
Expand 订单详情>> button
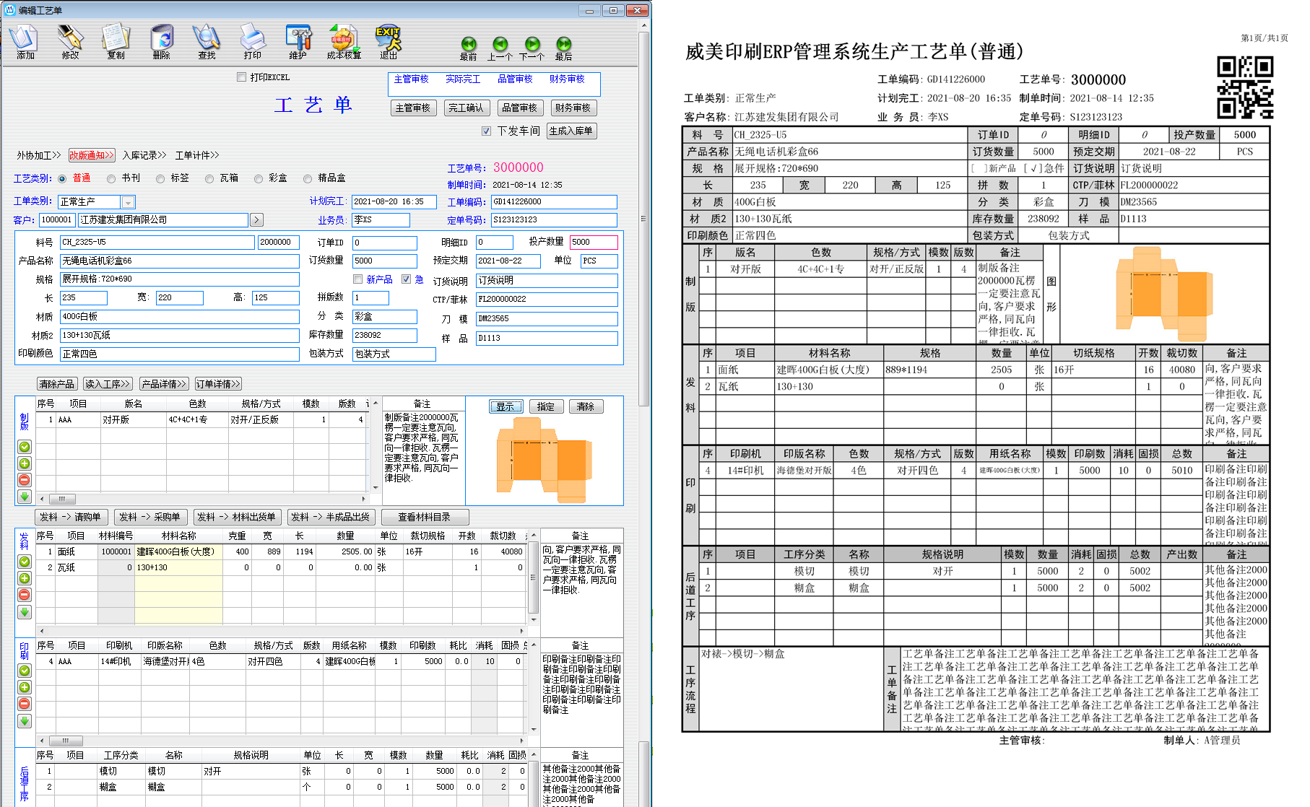pos(218,384)
